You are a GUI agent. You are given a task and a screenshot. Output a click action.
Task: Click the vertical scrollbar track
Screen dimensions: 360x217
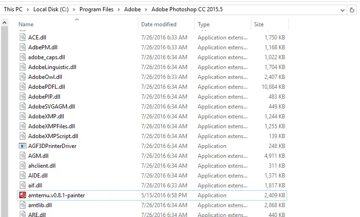coord(4,122)
